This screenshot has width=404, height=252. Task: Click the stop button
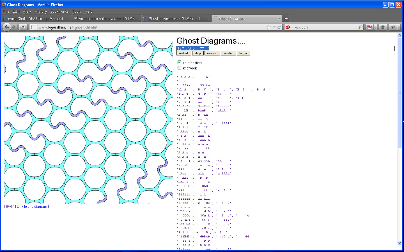point(198,53)
